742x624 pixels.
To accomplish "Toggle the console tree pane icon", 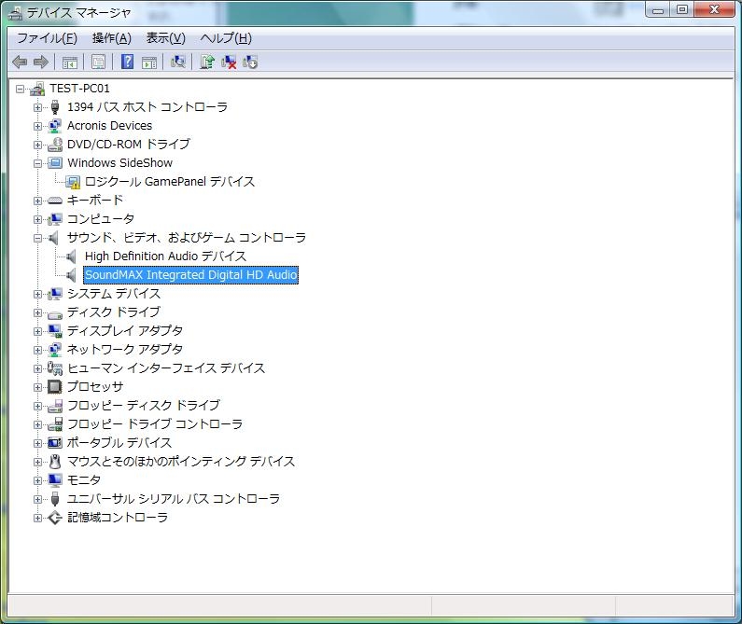I will click(x=70, y=62).
